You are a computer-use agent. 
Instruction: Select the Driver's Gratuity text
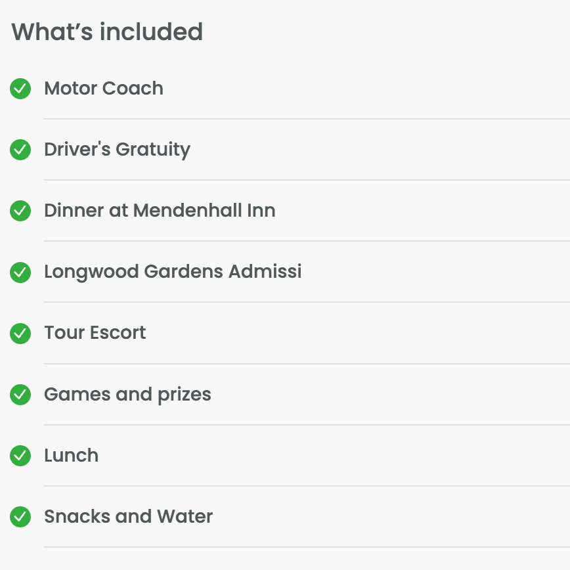tap(117, 150)
